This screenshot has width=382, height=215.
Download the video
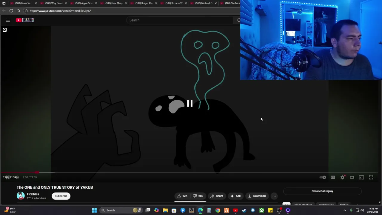point(257,196)
